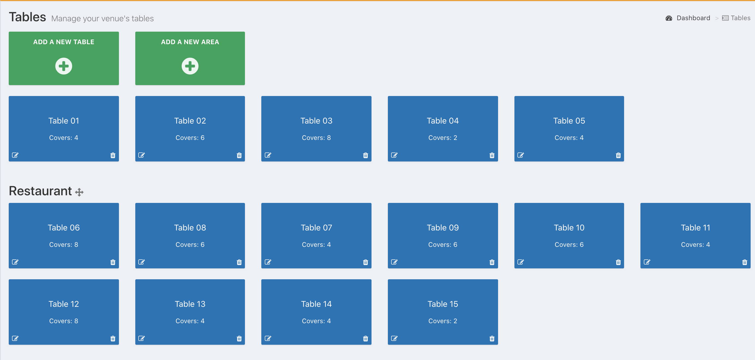Remove Table 05 with its trash icon
The width and height of the screenshot is (755, 360).
click(618, 155)
